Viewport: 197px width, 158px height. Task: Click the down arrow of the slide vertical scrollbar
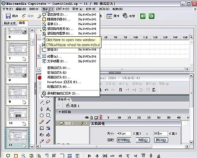click(191, 142)
